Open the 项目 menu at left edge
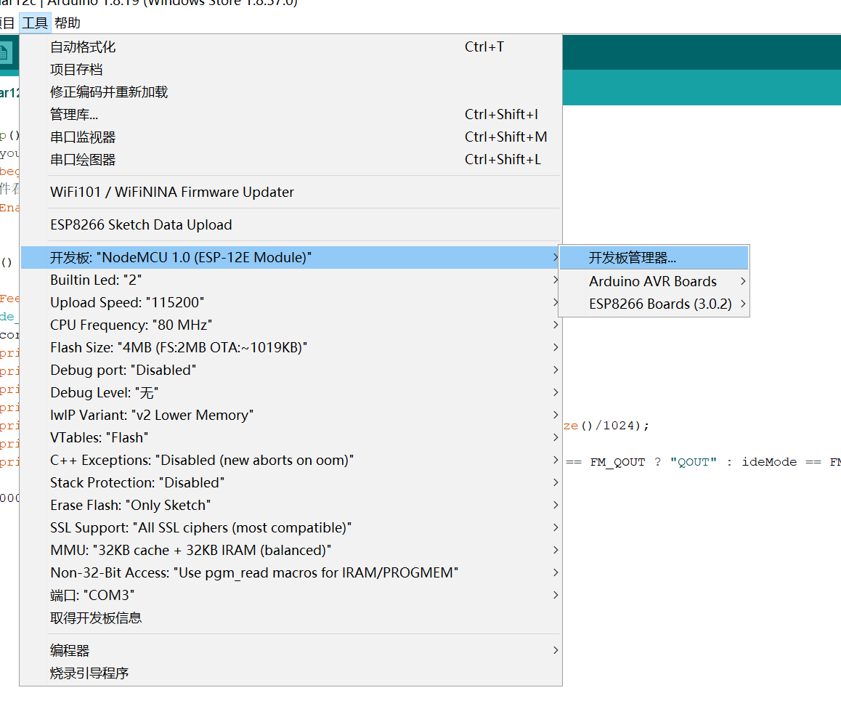This screenshot has width=841, height=701. point(7,23)
